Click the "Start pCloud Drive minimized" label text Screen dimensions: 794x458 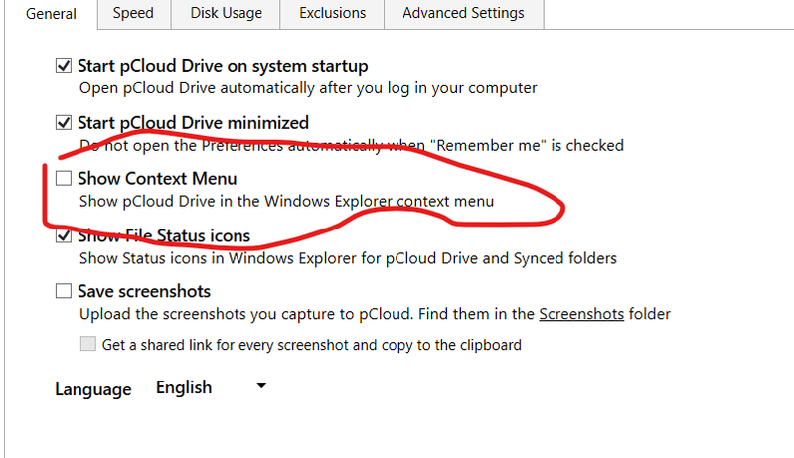(193, 123)
